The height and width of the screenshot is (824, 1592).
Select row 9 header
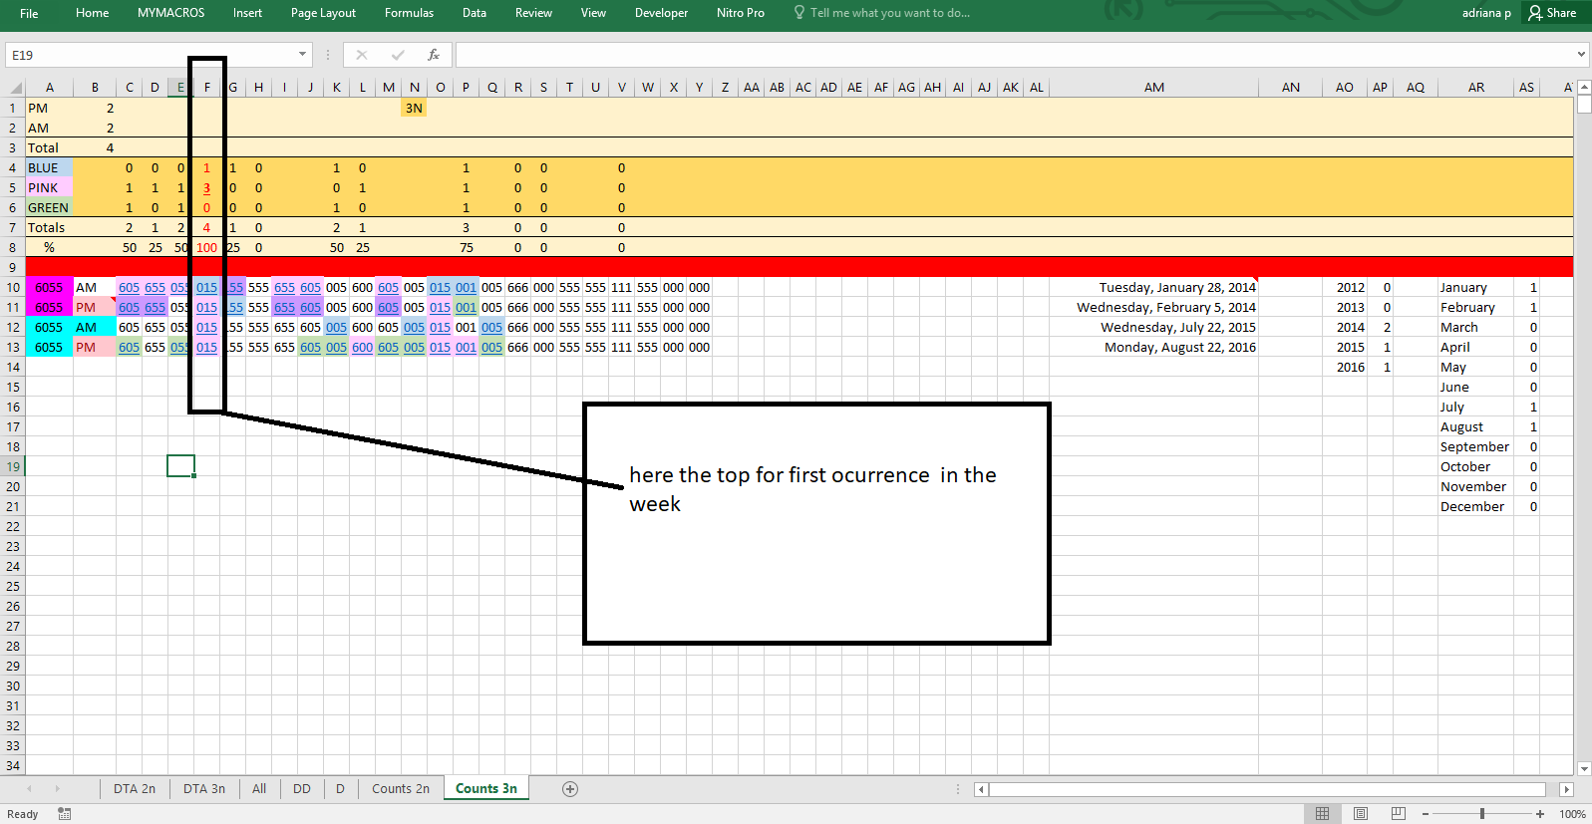(x=13, y=267)
